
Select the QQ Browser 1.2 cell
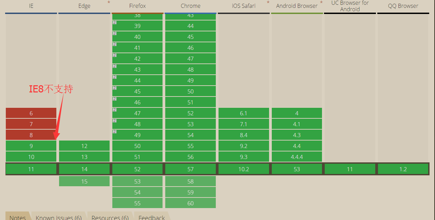tap(403, 169)
